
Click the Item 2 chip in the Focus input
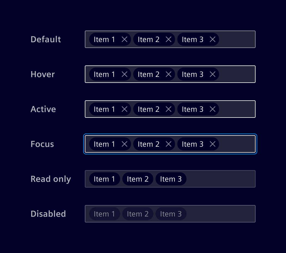[148, 144]
